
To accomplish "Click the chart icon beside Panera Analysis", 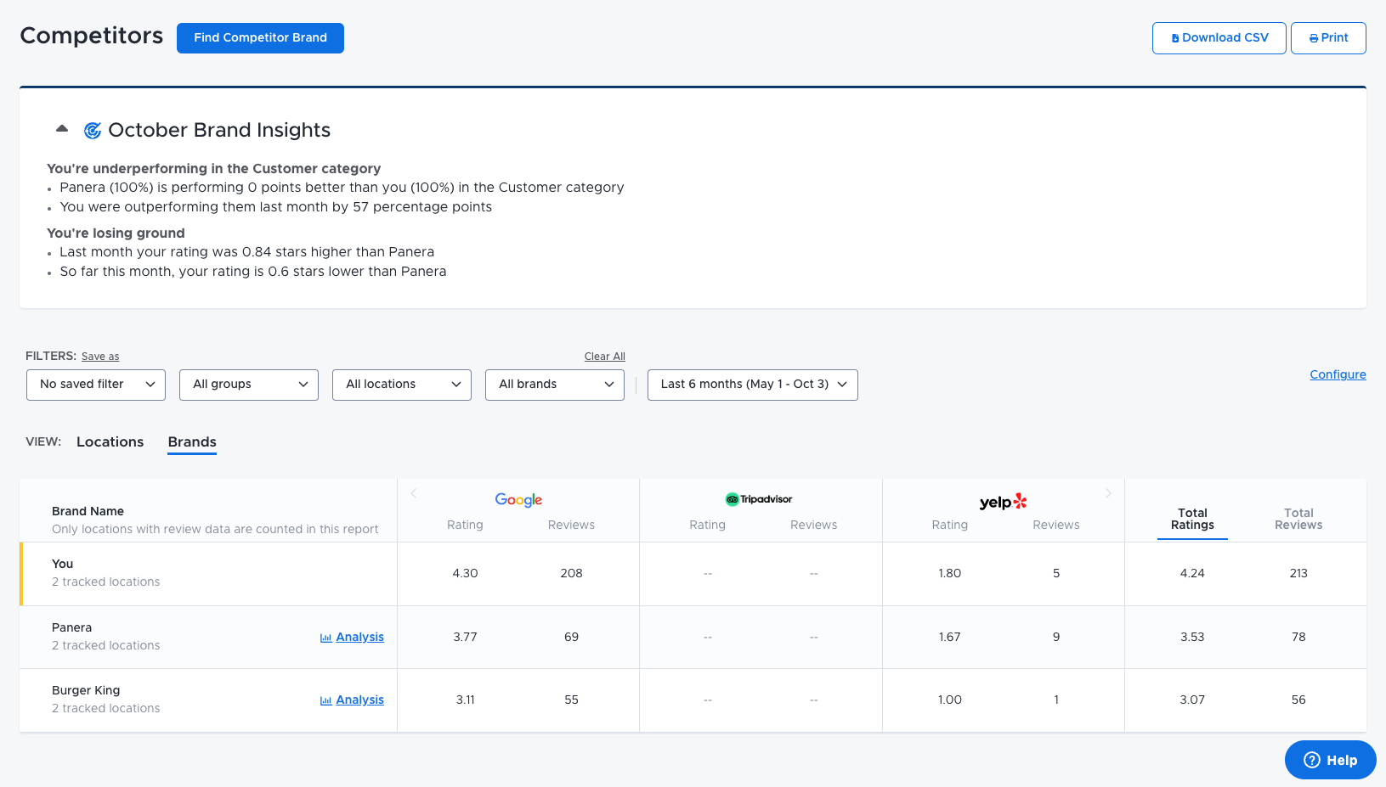I will pyautogui.click(x=325, y=638).
